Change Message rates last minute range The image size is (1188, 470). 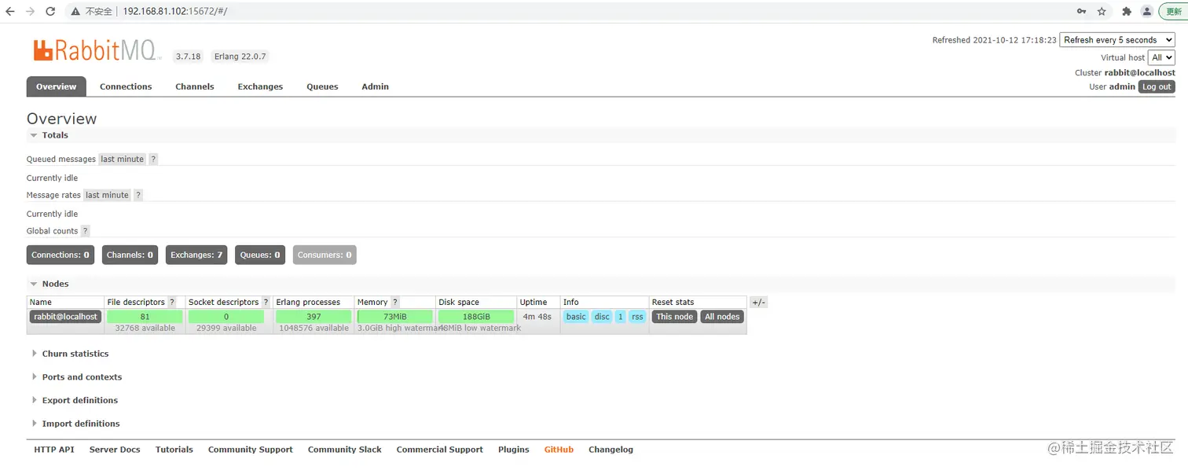point(107,195)
